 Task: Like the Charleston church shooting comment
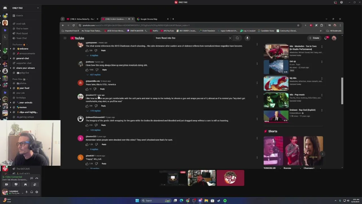[87, 50]
